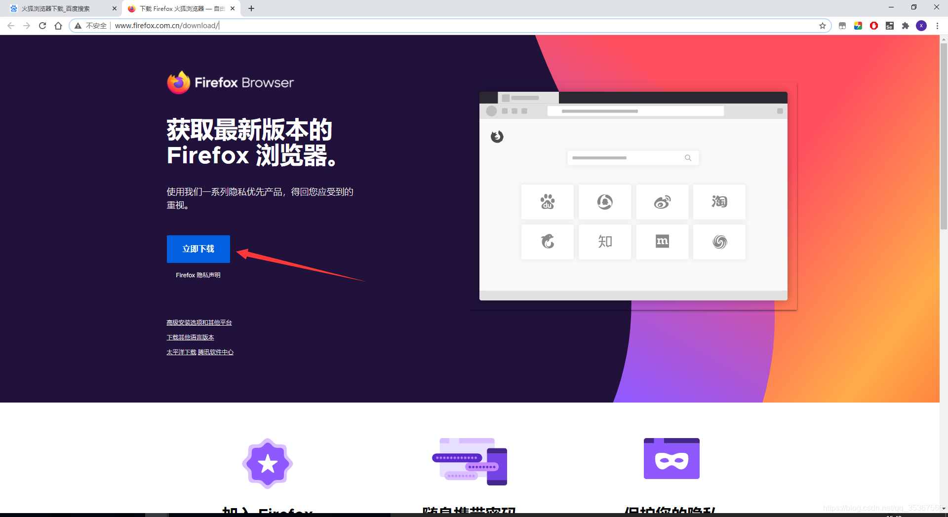Screen dimensions: 948x517
Task: Open the Extensions puzzle piece menu
Action: [x=906, y=26]
